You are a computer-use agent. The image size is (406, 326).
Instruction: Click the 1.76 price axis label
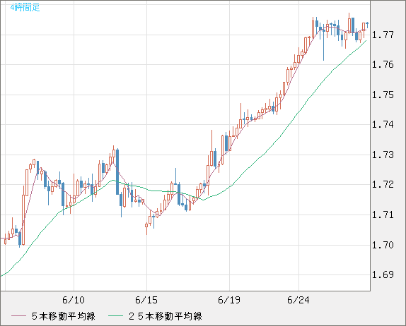click(x=383, y=65)
